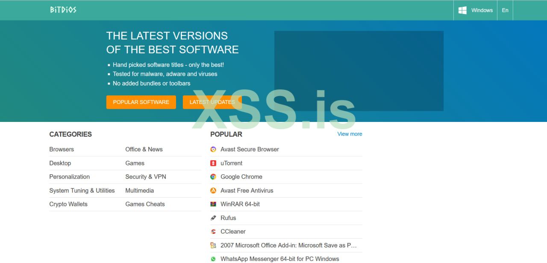Click the Popular Software button

pos(141,102)
